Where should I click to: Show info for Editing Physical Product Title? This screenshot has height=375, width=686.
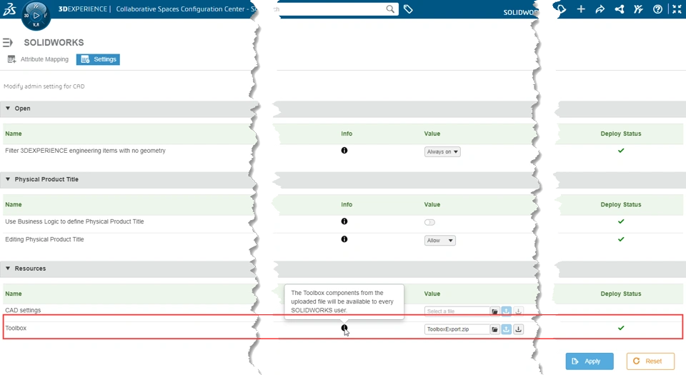tap(344, 239)
